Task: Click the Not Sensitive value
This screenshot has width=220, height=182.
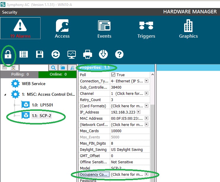Action: coord(122,162)
